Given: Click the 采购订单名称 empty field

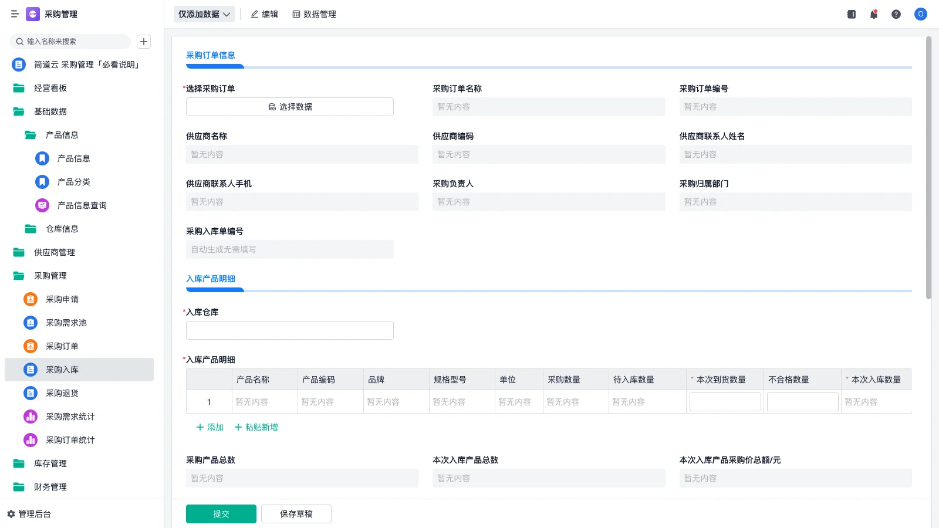Looking at the screenshot, I should [549, 107].
